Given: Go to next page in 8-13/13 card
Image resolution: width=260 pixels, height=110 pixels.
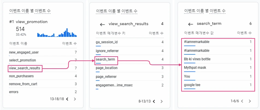Looking at the screenshot, I should point(161,101).
